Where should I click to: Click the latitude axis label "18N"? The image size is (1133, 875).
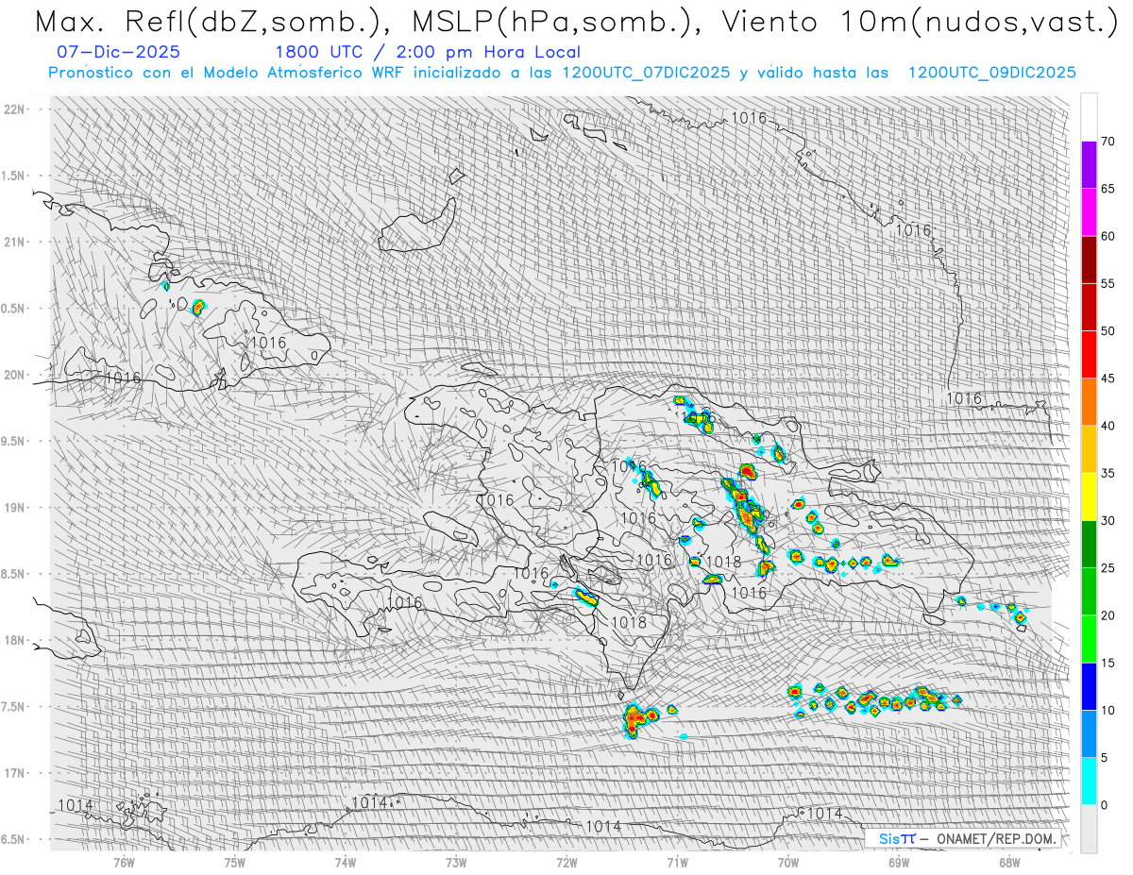tap(15, 641)
